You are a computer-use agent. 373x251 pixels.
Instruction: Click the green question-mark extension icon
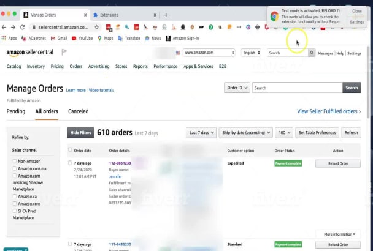[x=211, y=28]
